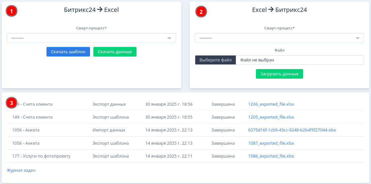Image resolution: width=371 pixels, height=184 pixels.
Task: Open the Журнал задач link
Action: pyautogui.click(x=21, y=170)
